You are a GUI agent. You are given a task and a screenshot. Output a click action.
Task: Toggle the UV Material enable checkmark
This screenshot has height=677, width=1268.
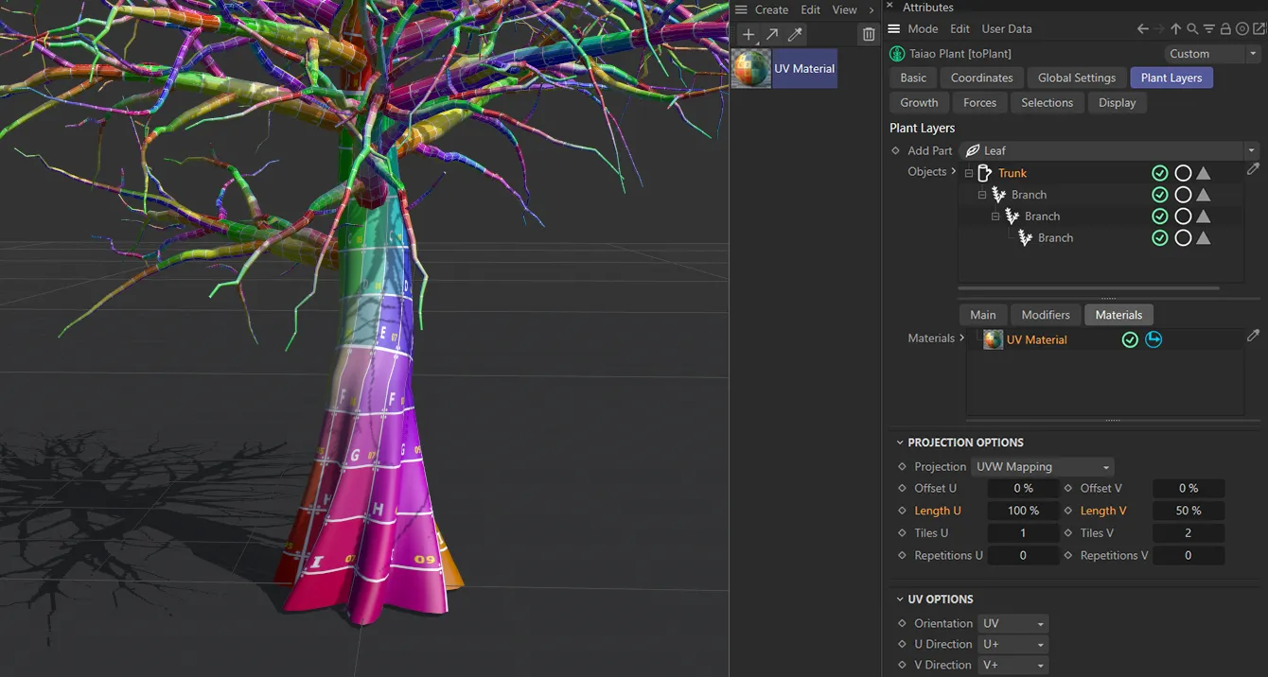[x=1130, y=338]
